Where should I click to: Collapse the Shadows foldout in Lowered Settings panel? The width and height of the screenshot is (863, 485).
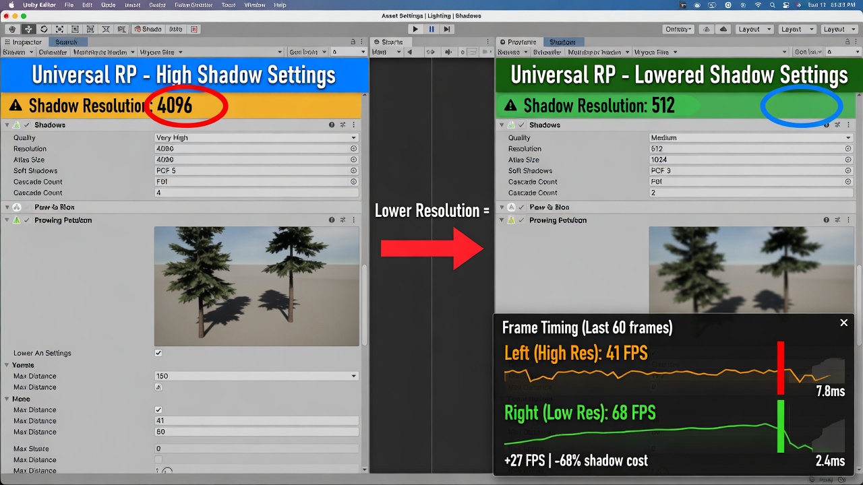[502, 125]
